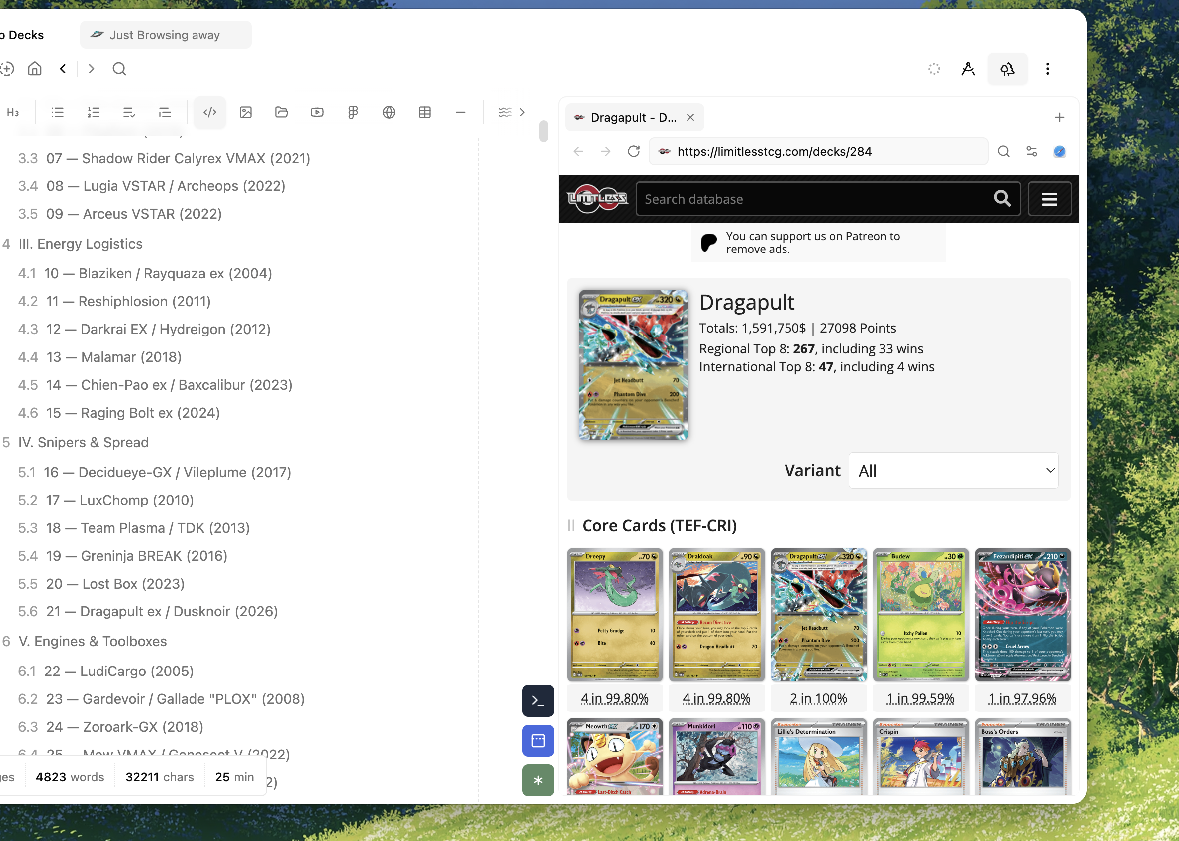Go to '13 — Malamar (2018)' entry
This screenshot has width=1179, height=841.
pyautogui.click(x=113, y=357)
